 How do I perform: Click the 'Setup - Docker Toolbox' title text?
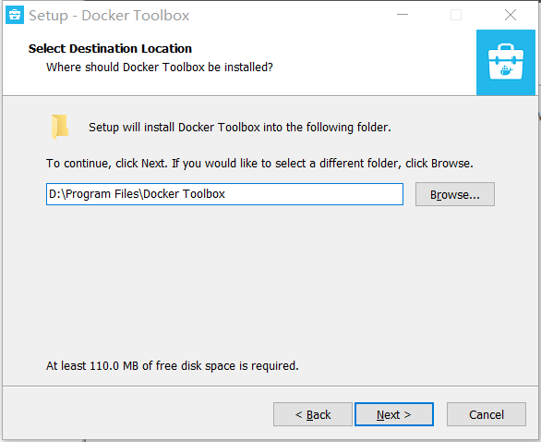(109, 16)
